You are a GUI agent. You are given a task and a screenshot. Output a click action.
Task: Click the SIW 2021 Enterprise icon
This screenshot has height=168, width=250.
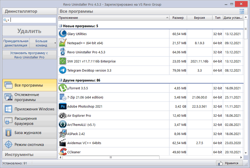tap(62, 61)
